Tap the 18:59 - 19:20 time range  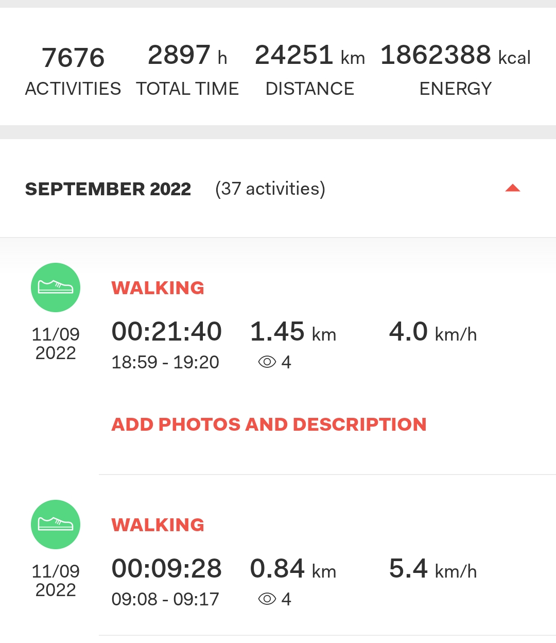(165, 362)
